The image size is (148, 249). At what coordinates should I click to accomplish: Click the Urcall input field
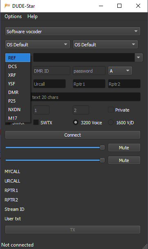tap(49, 84)
